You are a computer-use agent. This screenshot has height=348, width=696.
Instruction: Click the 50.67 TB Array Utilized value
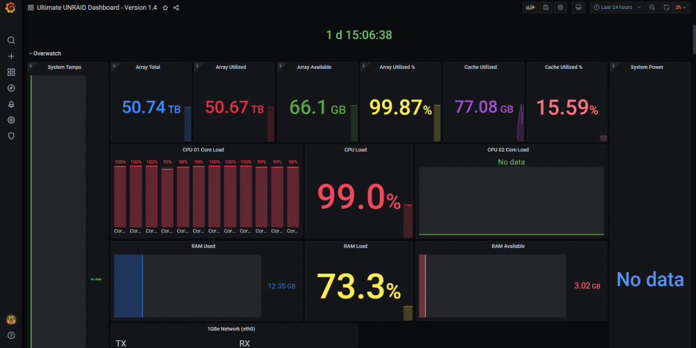click(x=235, y=107)
